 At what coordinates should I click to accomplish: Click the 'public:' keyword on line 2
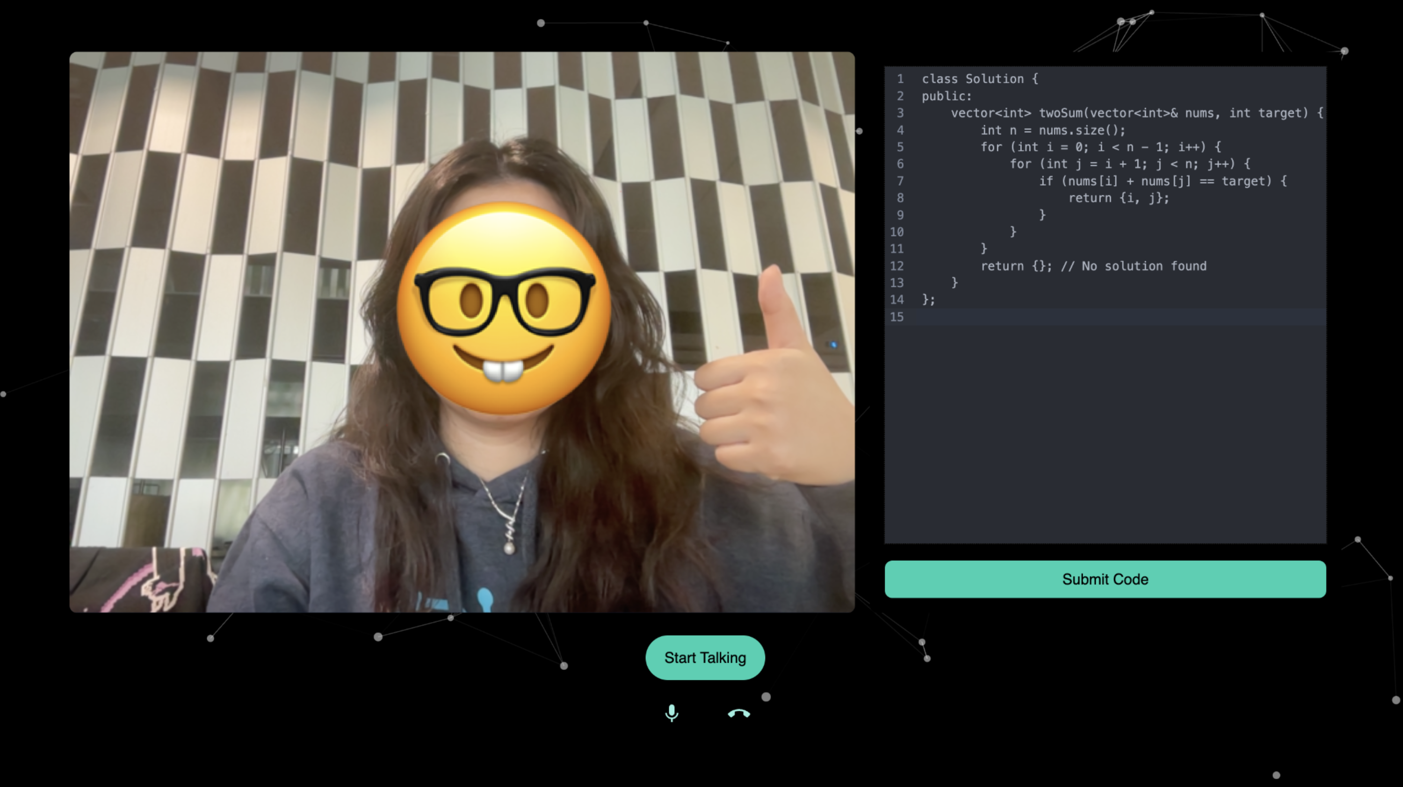(x=946, y=96)
